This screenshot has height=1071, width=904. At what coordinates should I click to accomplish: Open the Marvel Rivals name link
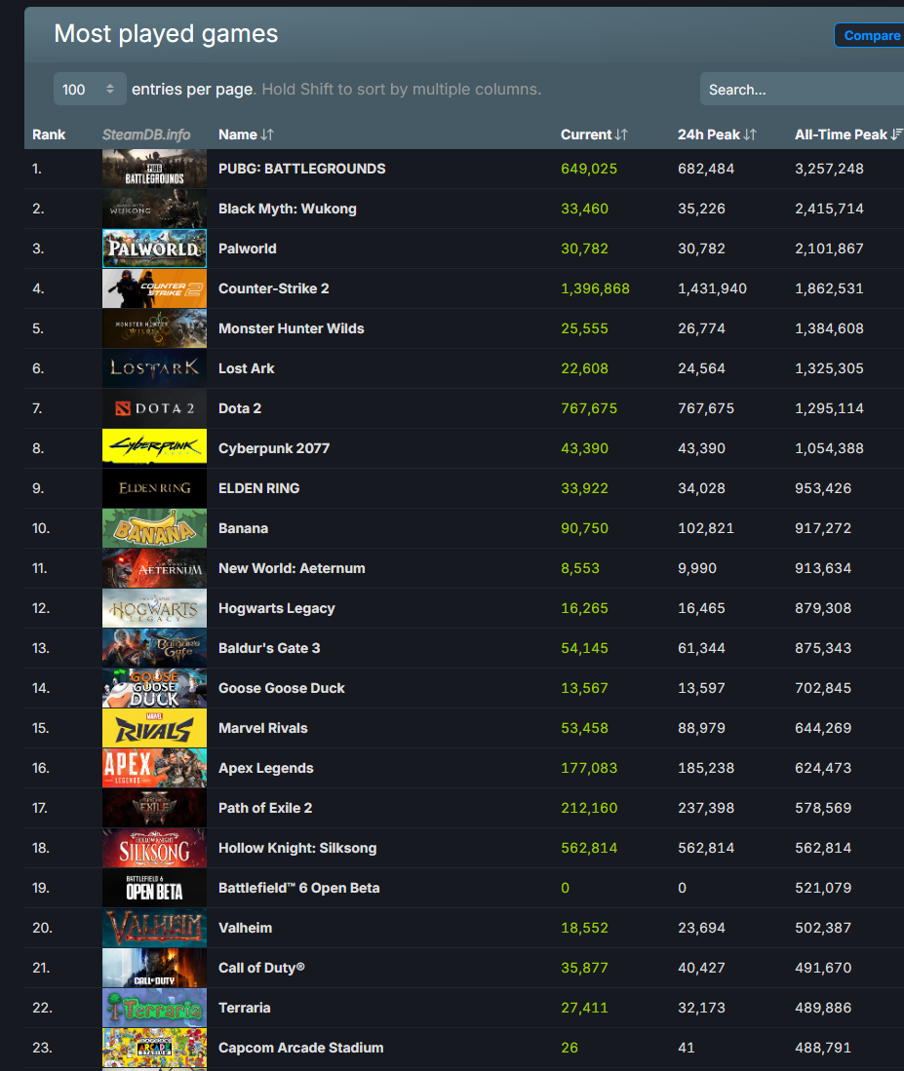[x=263, y=728]
